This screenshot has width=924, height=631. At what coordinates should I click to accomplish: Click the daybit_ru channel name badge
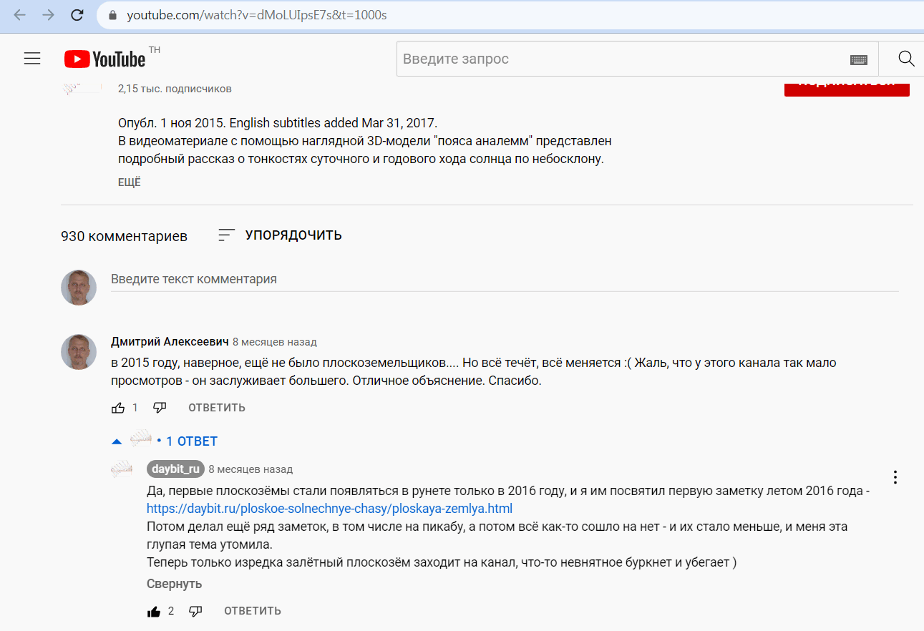(175, 469)
